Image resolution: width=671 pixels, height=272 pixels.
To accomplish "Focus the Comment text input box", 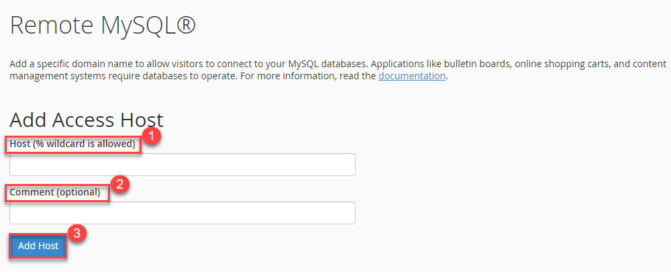I will [x=182, y=213].
